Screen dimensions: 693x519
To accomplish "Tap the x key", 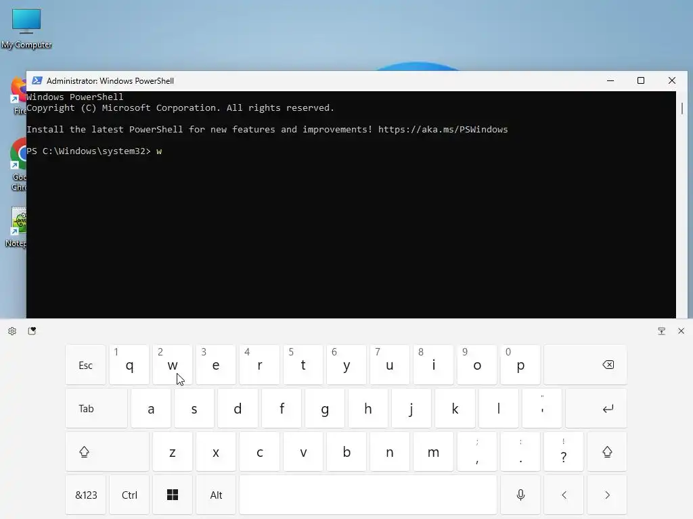I will (x=216, y=452).
